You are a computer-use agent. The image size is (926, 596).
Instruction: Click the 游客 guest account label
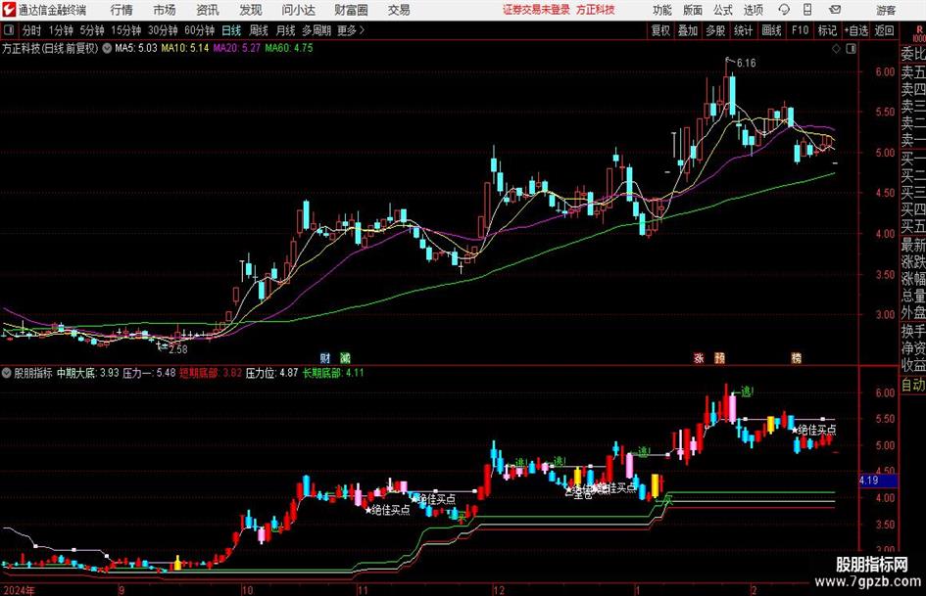(x=886, y=10)
